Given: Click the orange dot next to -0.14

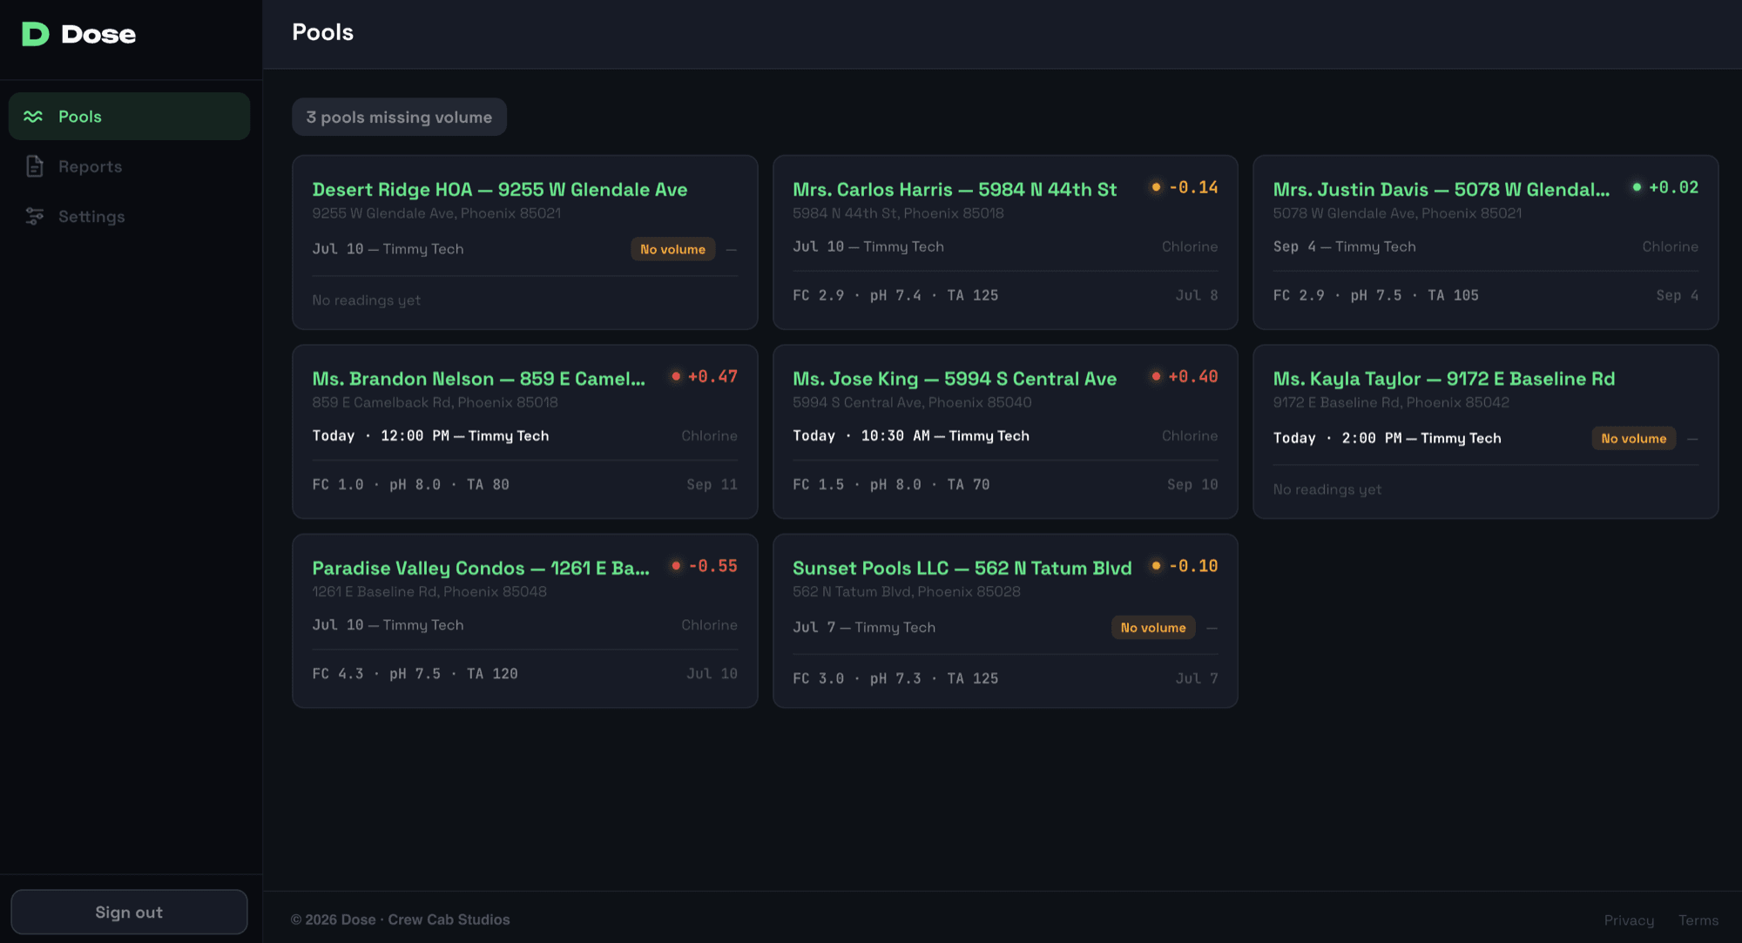Looking at the screenshot, I should coord(1156,187).
